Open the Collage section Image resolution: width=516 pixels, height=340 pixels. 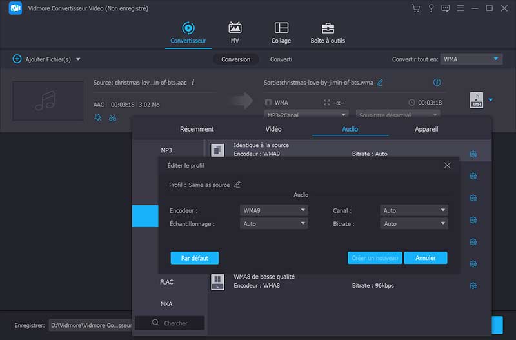[281, 33]
